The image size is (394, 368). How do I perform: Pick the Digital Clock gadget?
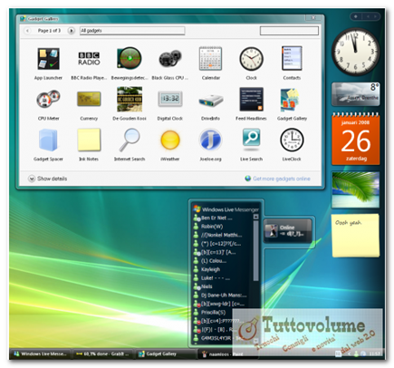tap(170, 99)
